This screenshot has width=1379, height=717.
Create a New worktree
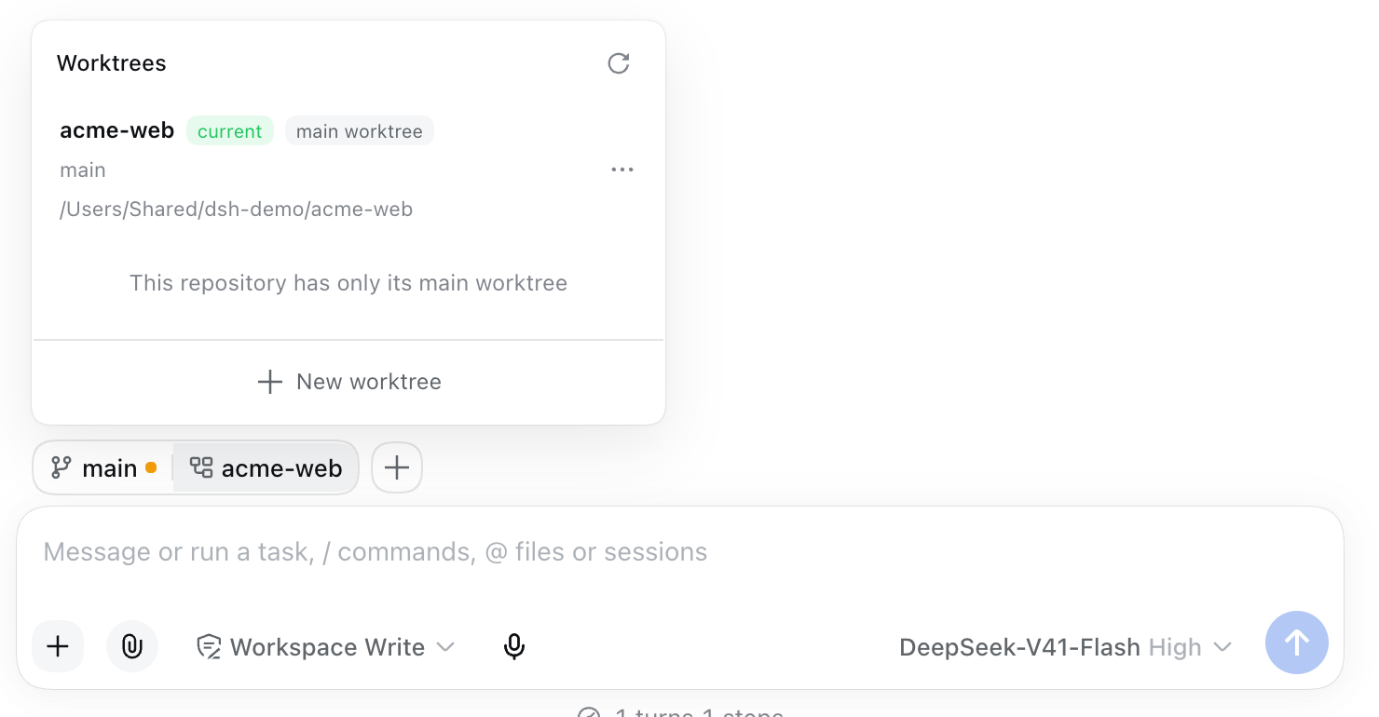pyautogui.click(x=348, y=382)
